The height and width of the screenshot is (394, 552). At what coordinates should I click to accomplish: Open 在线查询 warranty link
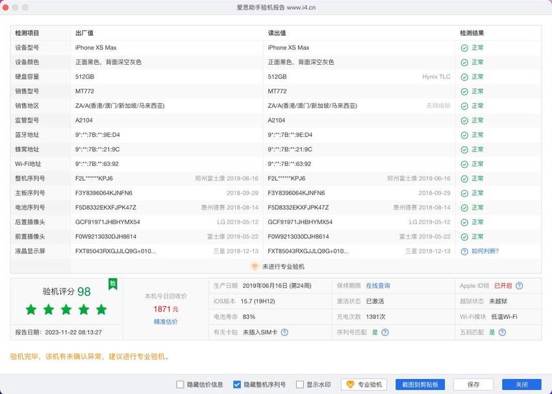coord(378,286)
